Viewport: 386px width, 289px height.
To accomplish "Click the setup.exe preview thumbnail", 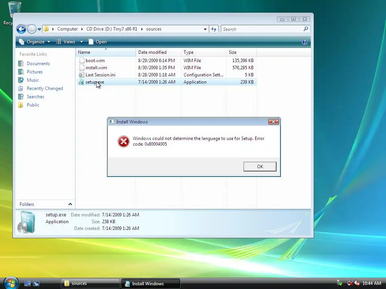I will (x=26, y=222).
